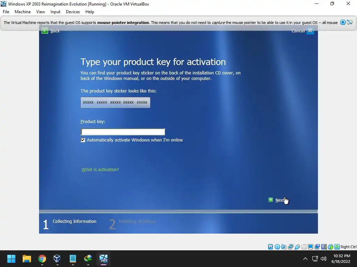Image resolution: width=357 pixels, height=267 pixels.
Task: Show hidden system tray icons
Action: [x=305, y=259]
